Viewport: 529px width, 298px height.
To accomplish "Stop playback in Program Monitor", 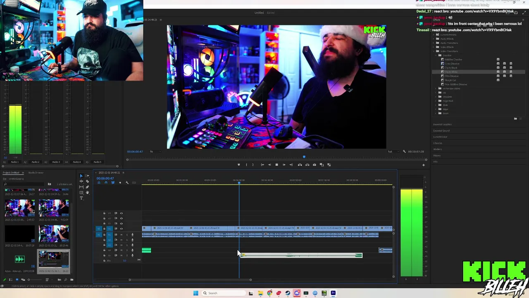I will pyautogui.click(x=277, y=165).
